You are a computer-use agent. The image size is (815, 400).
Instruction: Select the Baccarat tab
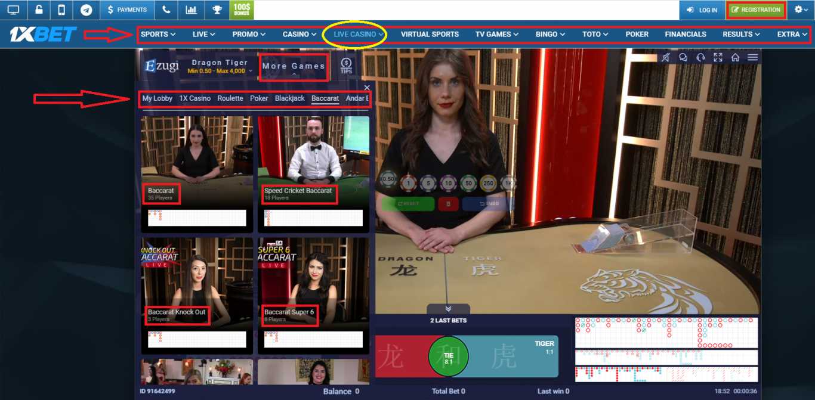(x=325, y=98)
